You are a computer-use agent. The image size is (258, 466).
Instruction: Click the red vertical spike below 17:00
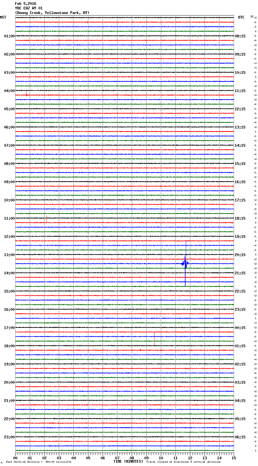[154, 339]
